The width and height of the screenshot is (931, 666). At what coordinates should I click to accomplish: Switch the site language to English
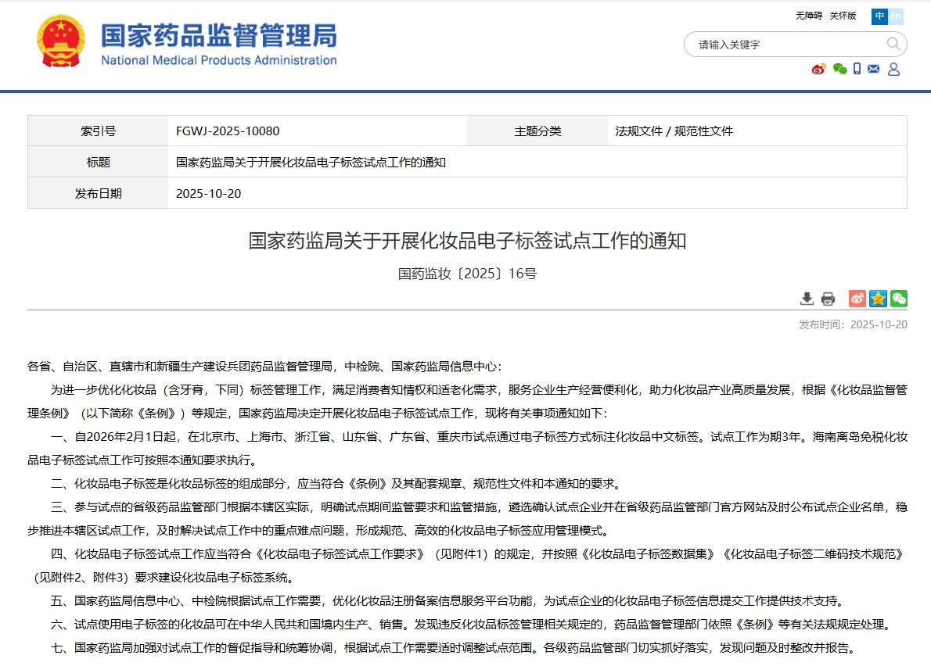[896, 16]
